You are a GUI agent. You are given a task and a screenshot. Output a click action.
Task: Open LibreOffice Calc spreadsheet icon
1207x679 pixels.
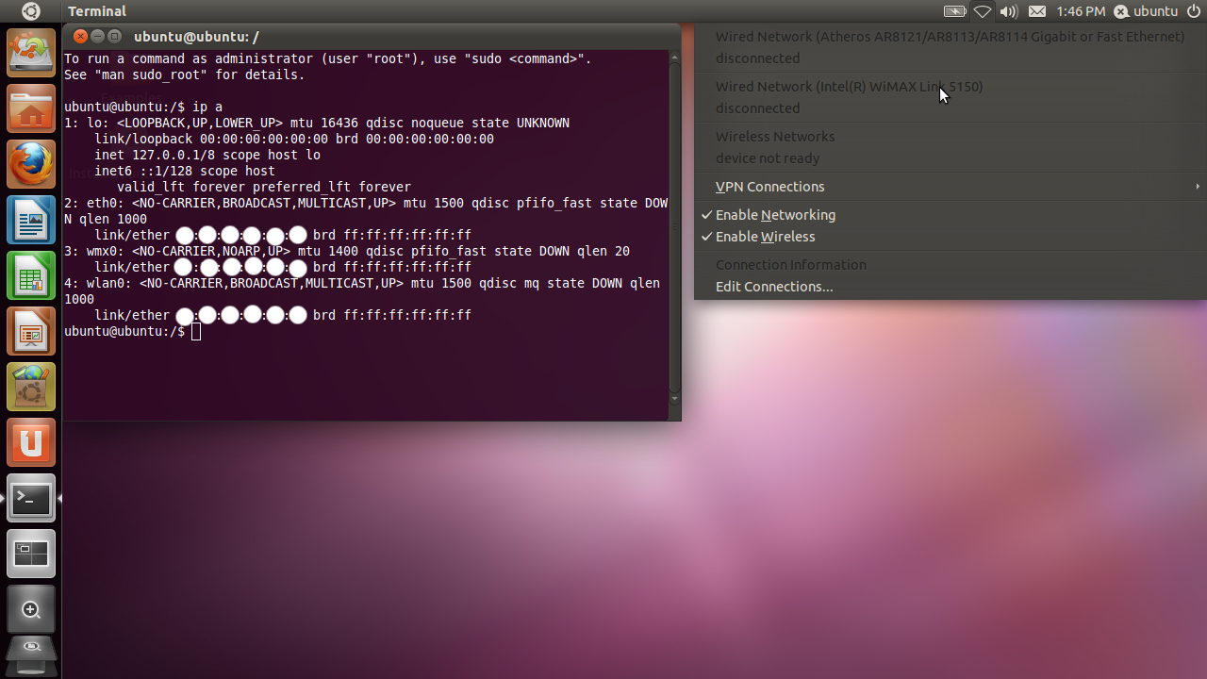pyautogui.click(x=31, y=276)
